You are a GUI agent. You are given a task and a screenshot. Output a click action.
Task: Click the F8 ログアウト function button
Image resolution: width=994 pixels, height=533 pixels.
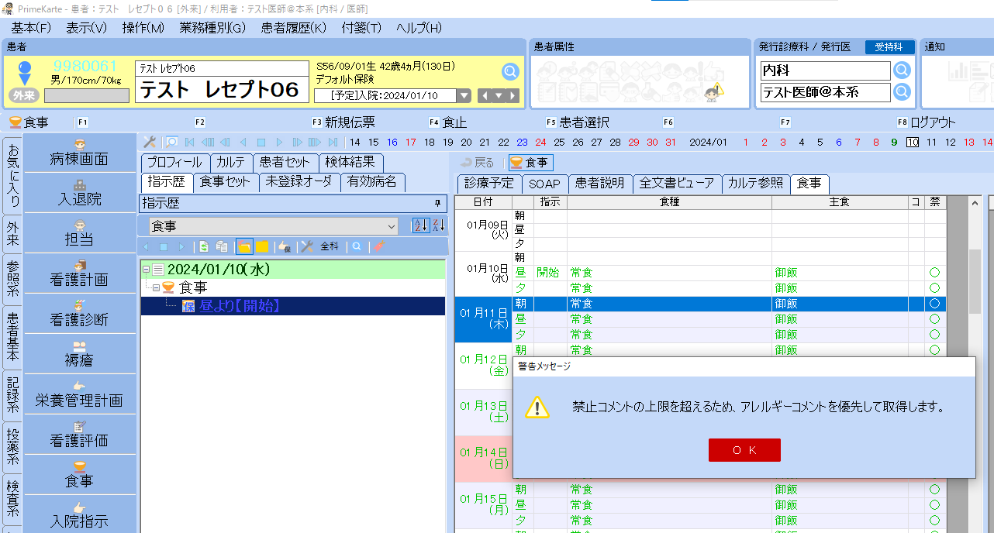tap(927, 122)
